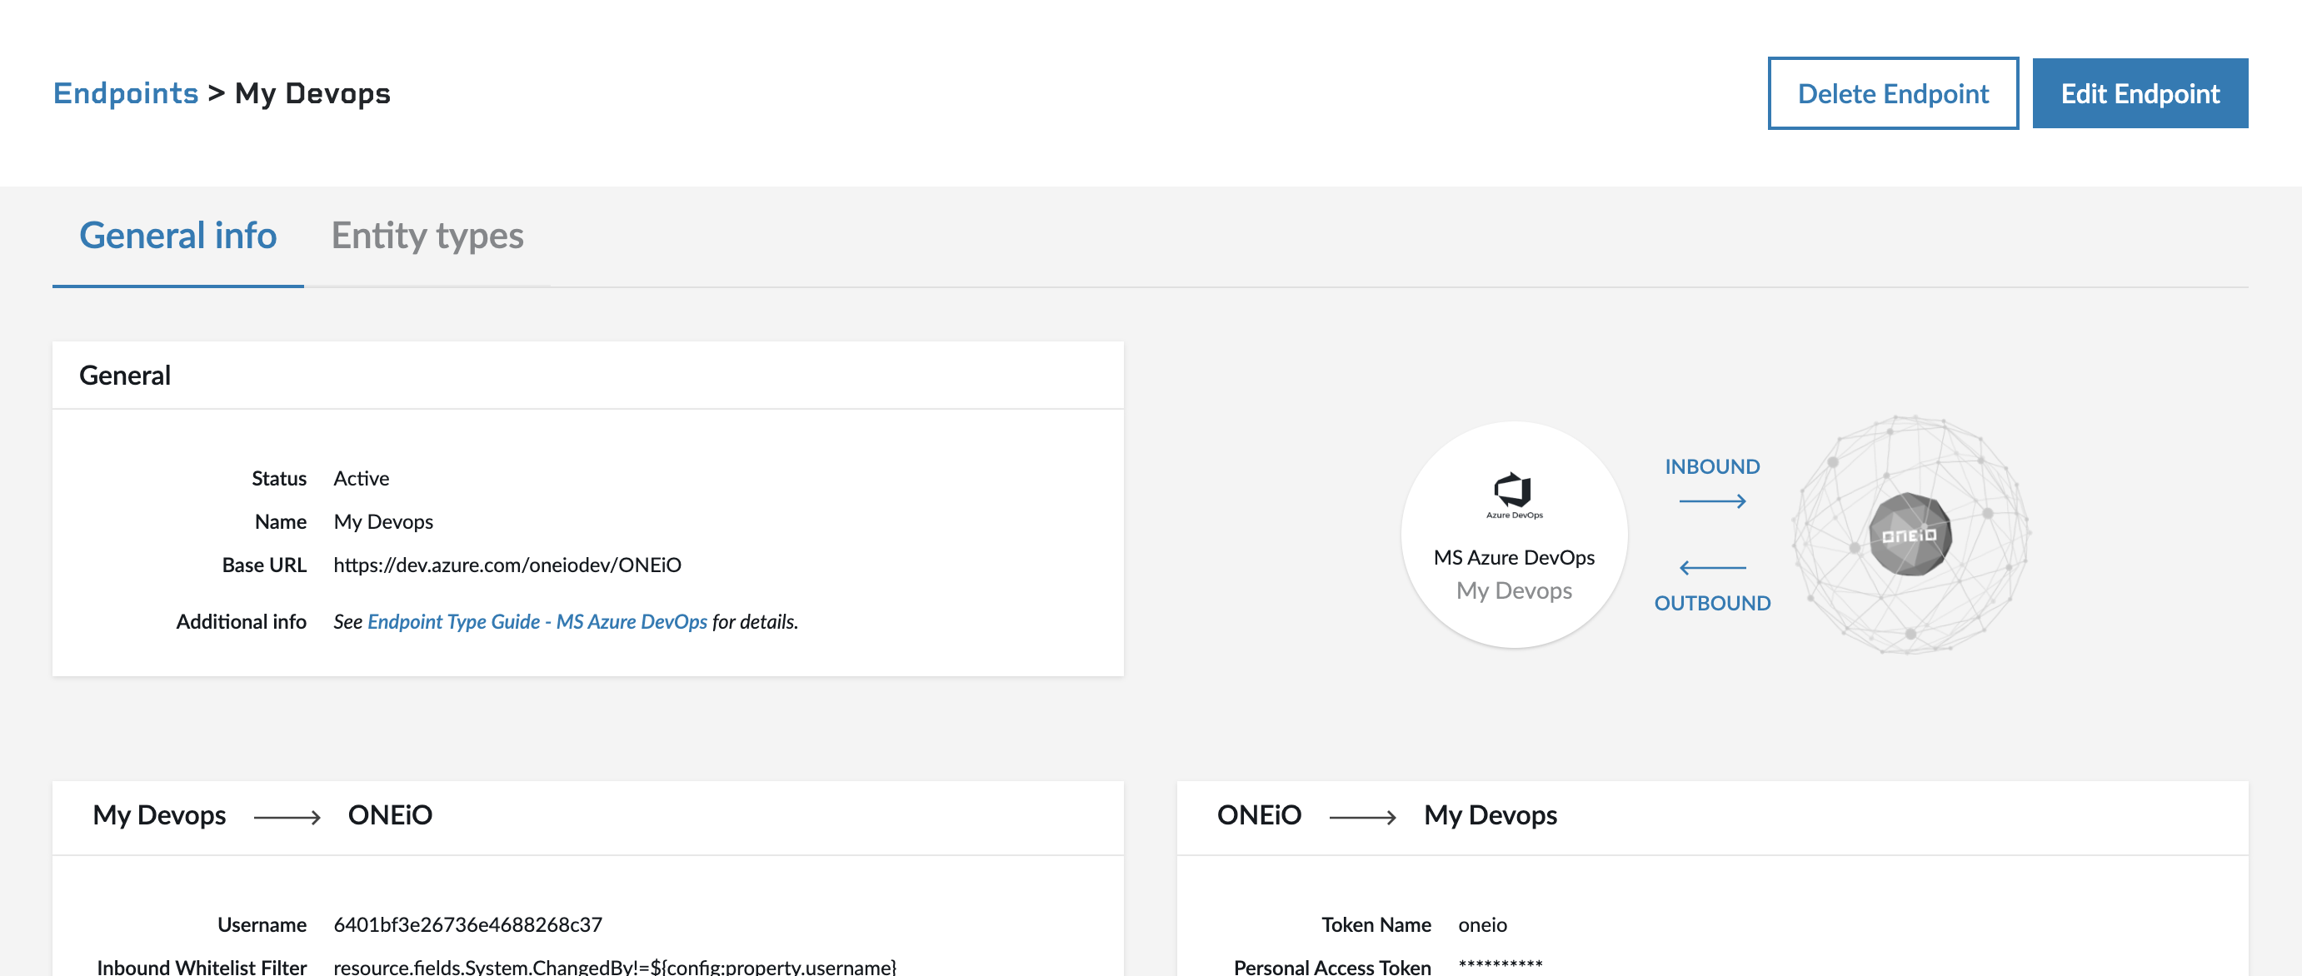This screenshot has width=2302, height=976.
Task: Click the Inbound Whitelist Filter value
Action: (x=615, y=967)
